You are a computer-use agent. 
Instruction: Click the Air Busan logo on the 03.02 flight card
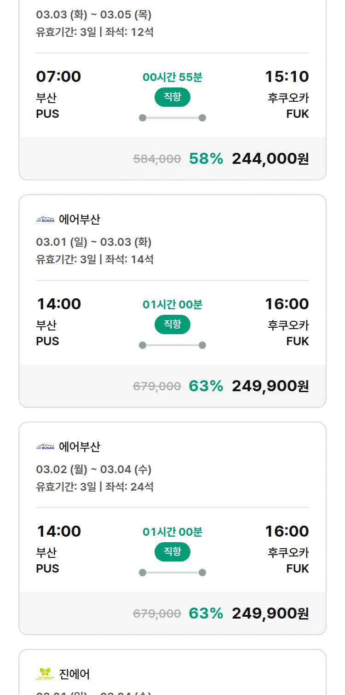pos(45,447)
